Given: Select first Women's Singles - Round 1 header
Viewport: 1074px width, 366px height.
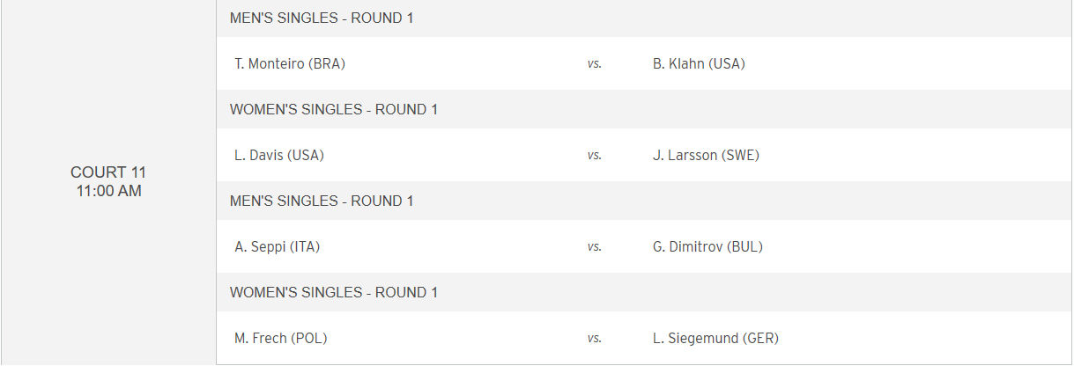Looking at the screenshot, I should [x=334, y=109].
